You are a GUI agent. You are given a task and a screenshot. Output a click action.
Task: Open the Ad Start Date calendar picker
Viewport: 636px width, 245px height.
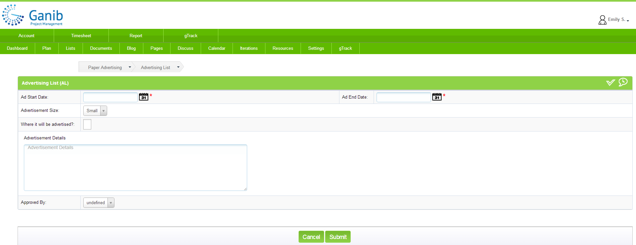143,97
